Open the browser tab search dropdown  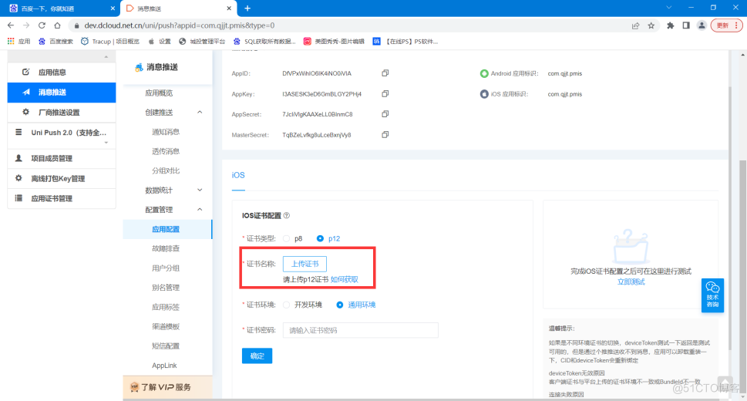669,8
